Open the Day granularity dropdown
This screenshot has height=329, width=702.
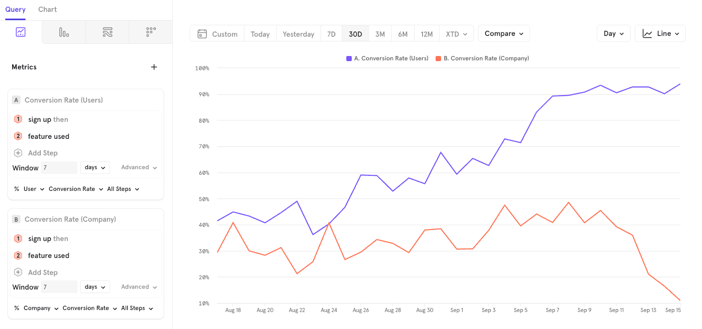click(613, 34)
